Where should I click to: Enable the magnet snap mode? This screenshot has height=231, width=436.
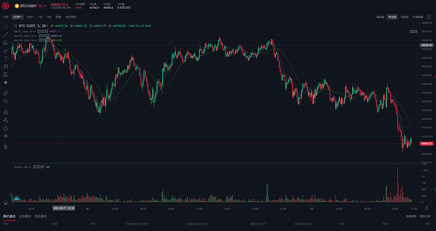pos(5,111)
